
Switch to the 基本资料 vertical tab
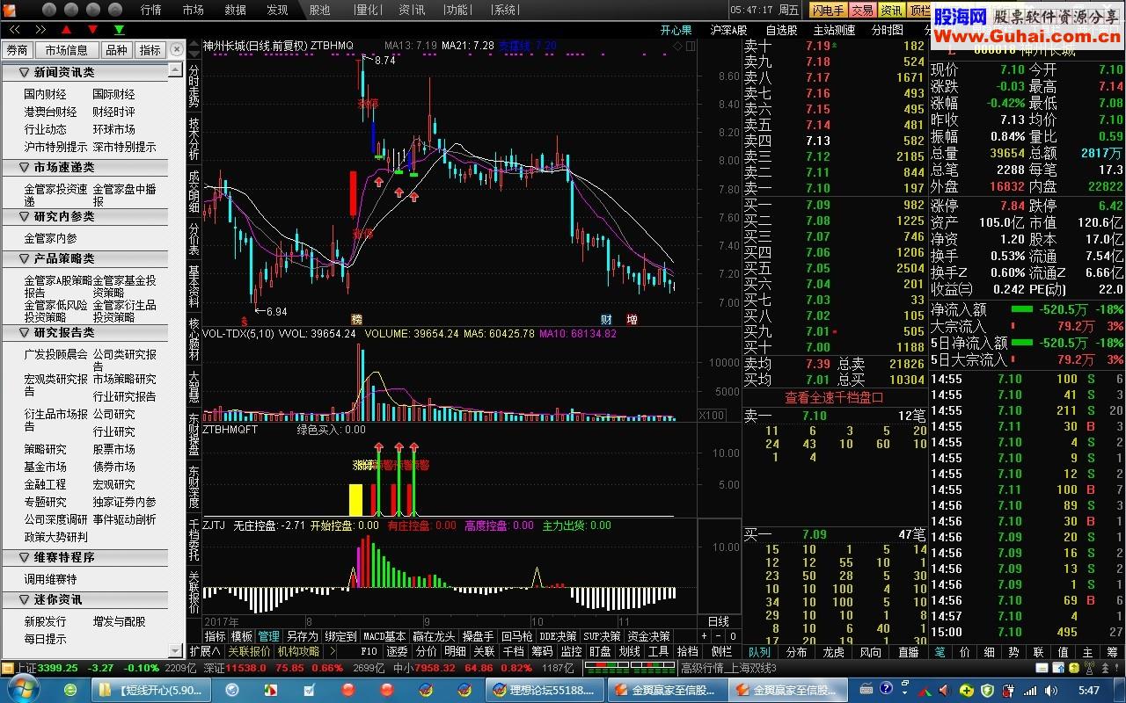pyautogui.click(x=194, y=286)
